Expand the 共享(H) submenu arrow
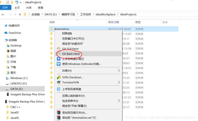 119,71
